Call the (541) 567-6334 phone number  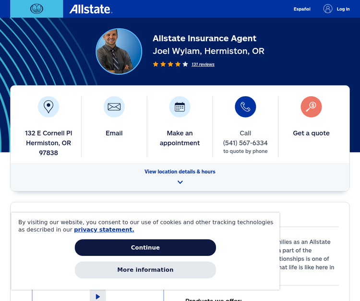245,143
